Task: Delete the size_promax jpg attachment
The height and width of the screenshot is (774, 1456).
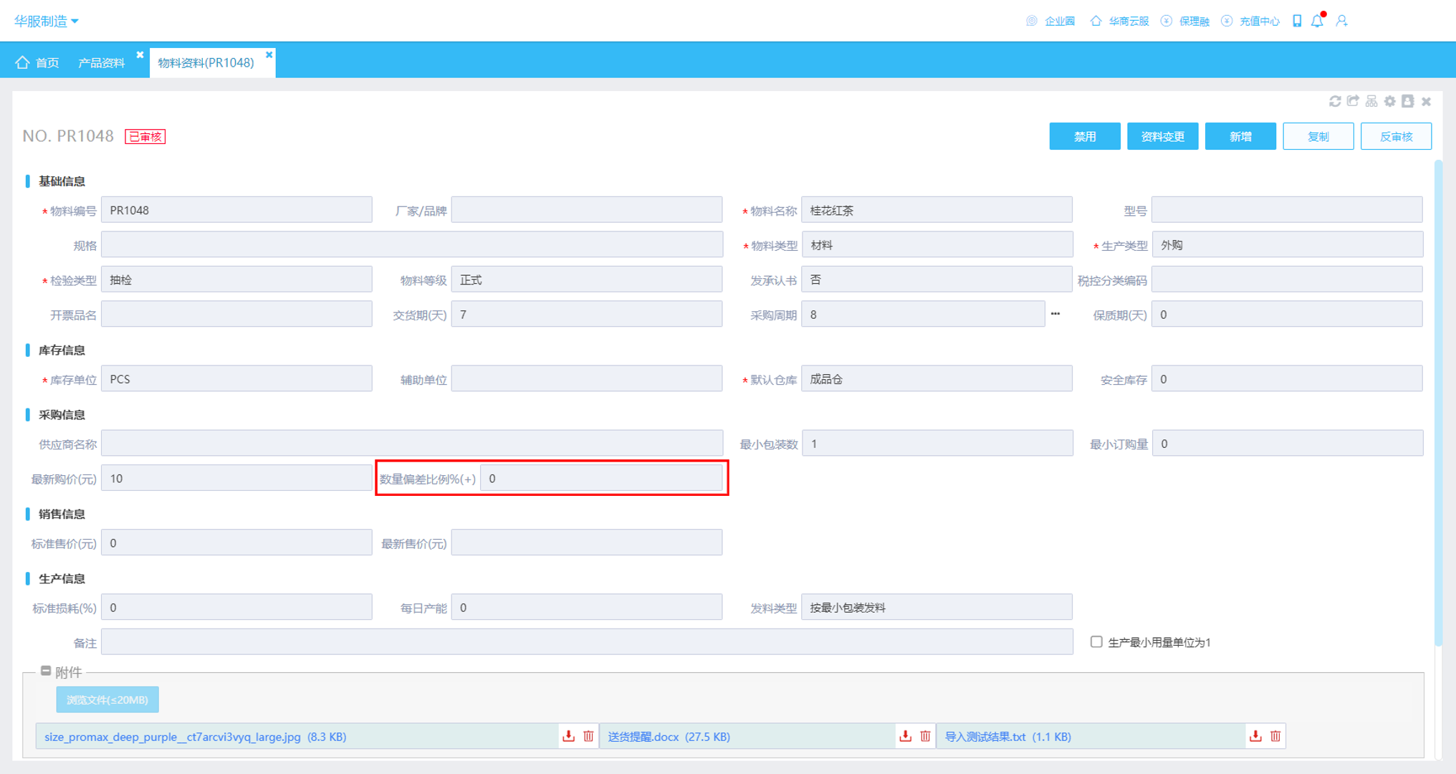Action: pyautogui.click(x=588, y=736)
